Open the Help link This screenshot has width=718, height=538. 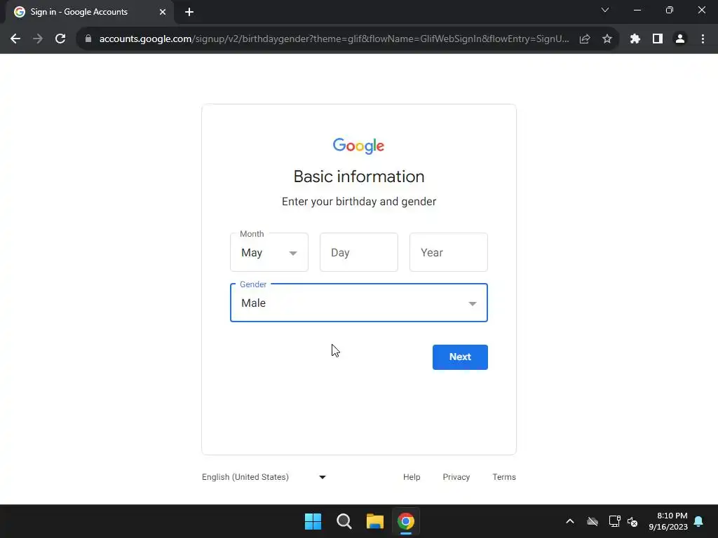(412, 477)
